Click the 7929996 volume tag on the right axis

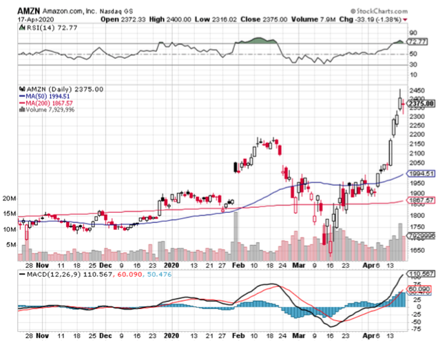pyautogui.click(x=421, y=236)
